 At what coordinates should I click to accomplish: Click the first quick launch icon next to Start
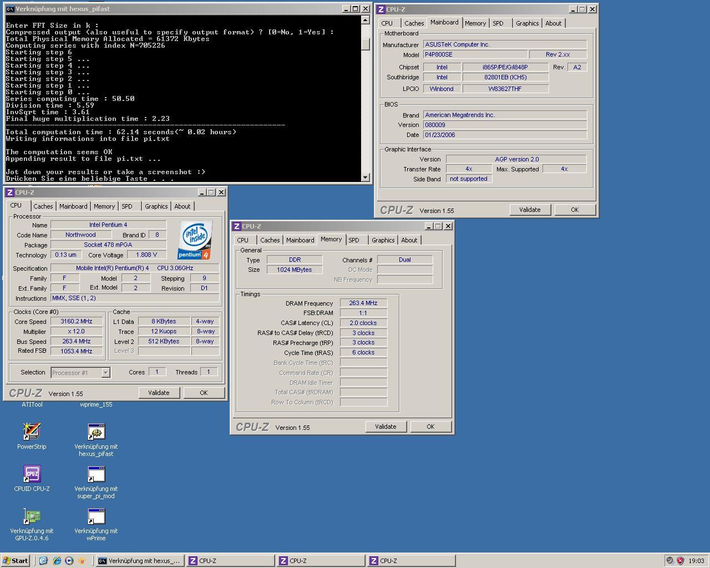coord(44,561)
